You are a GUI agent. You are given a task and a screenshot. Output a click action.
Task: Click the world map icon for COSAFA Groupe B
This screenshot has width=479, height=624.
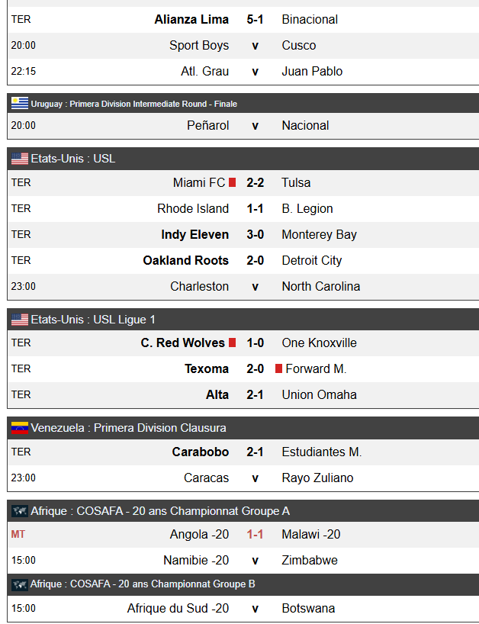(20, 584)
